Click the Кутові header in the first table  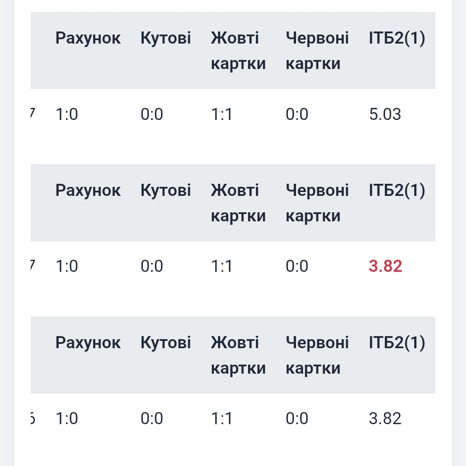pos(166,38)
